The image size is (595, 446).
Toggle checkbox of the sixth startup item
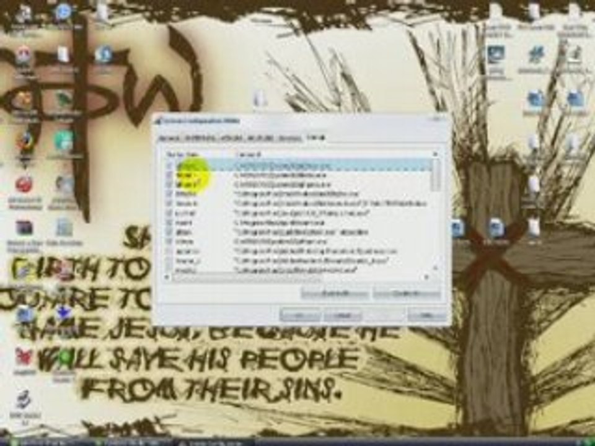coord(170,213)
